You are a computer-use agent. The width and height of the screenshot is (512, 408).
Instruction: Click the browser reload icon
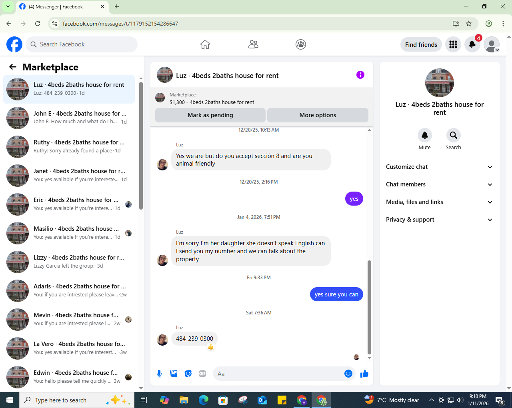[38, 24]
